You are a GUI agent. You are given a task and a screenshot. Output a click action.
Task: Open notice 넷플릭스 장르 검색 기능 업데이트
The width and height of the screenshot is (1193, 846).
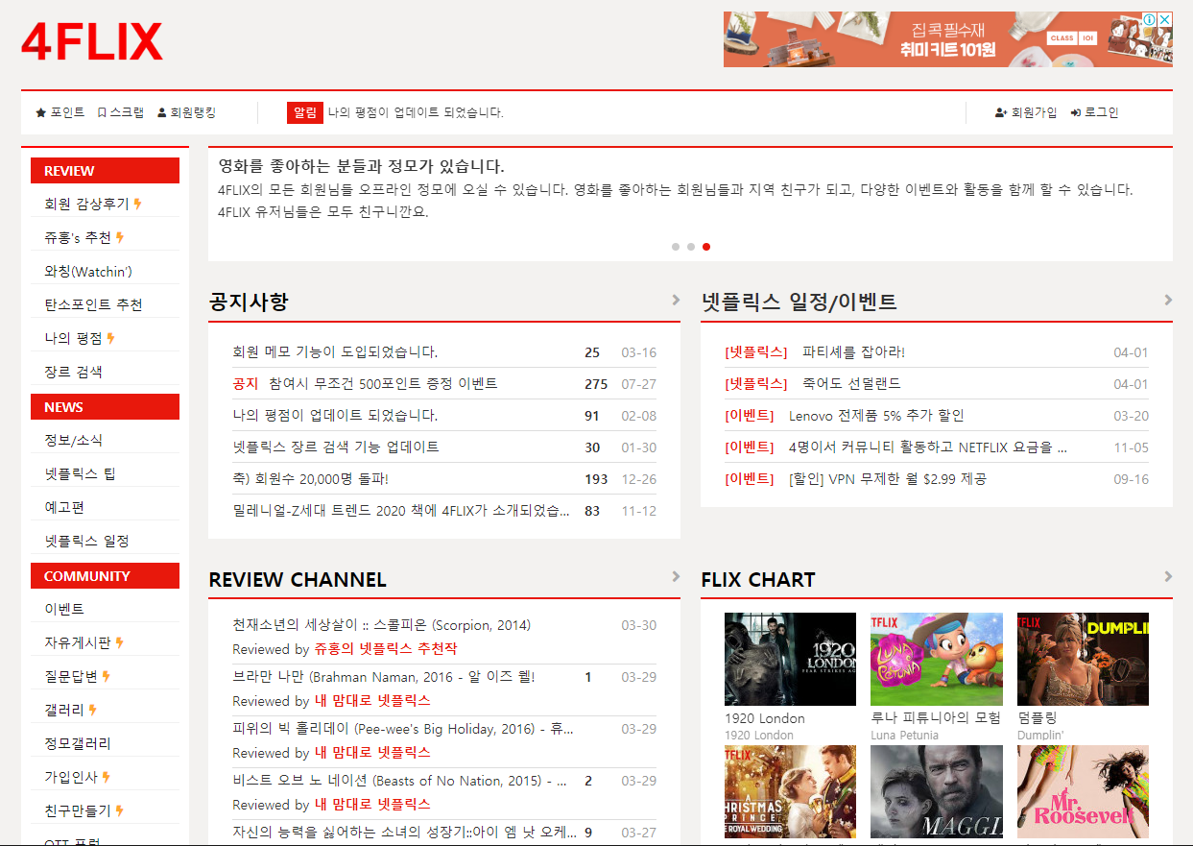pyautogui.click(x=336, y=447)
